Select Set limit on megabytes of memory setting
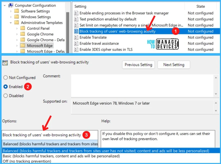Screen dimensions: 221x164 click(131, 25)
